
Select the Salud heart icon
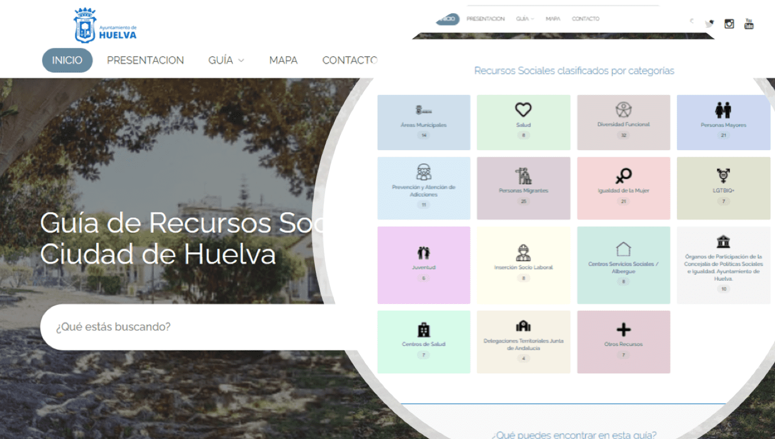[523, 110]
